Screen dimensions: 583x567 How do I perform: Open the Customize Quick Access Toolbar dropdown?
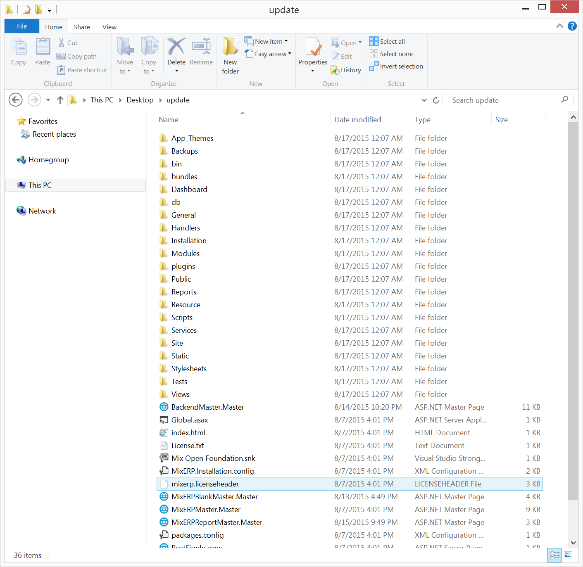pyautogui.click(x=49, y=9)
